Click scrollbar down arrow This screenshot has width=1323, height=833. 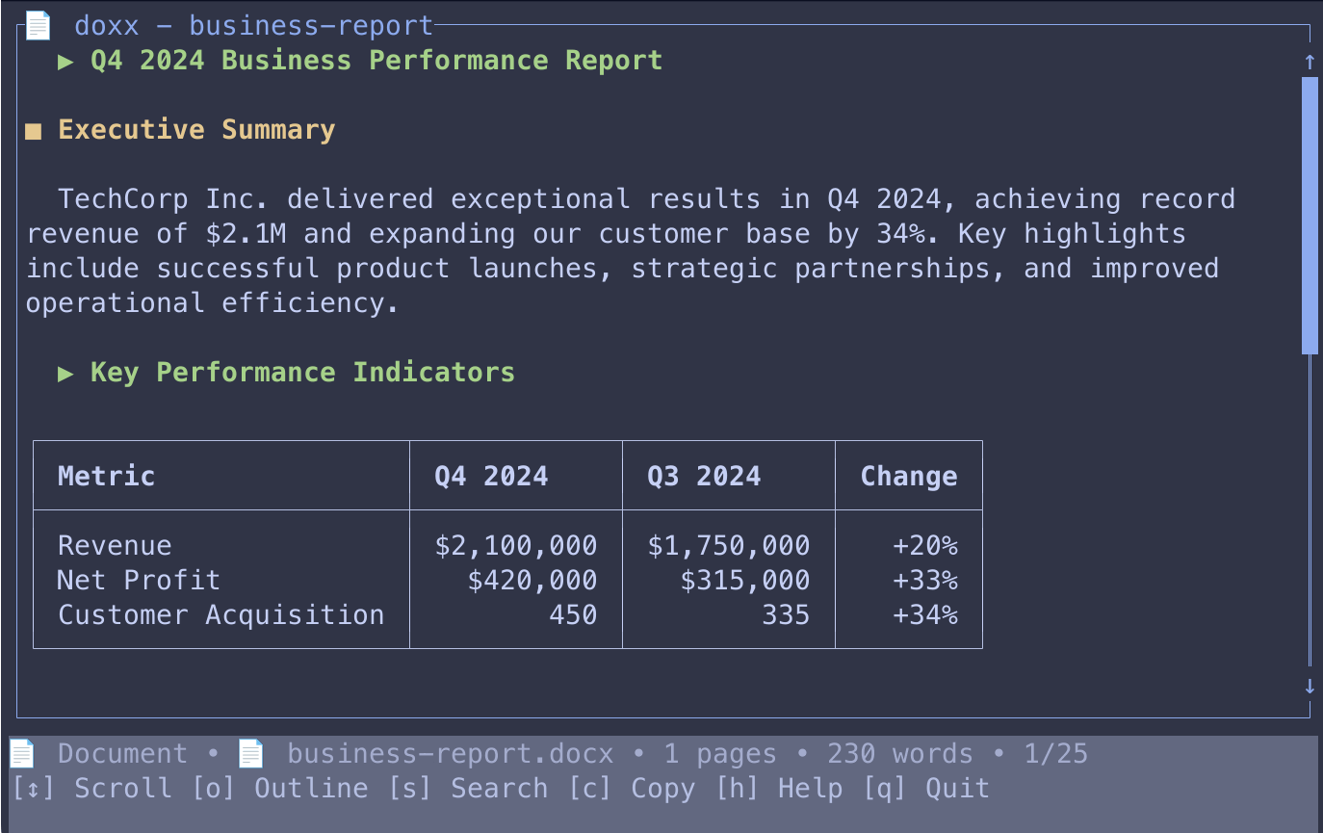click(1310, 686)
